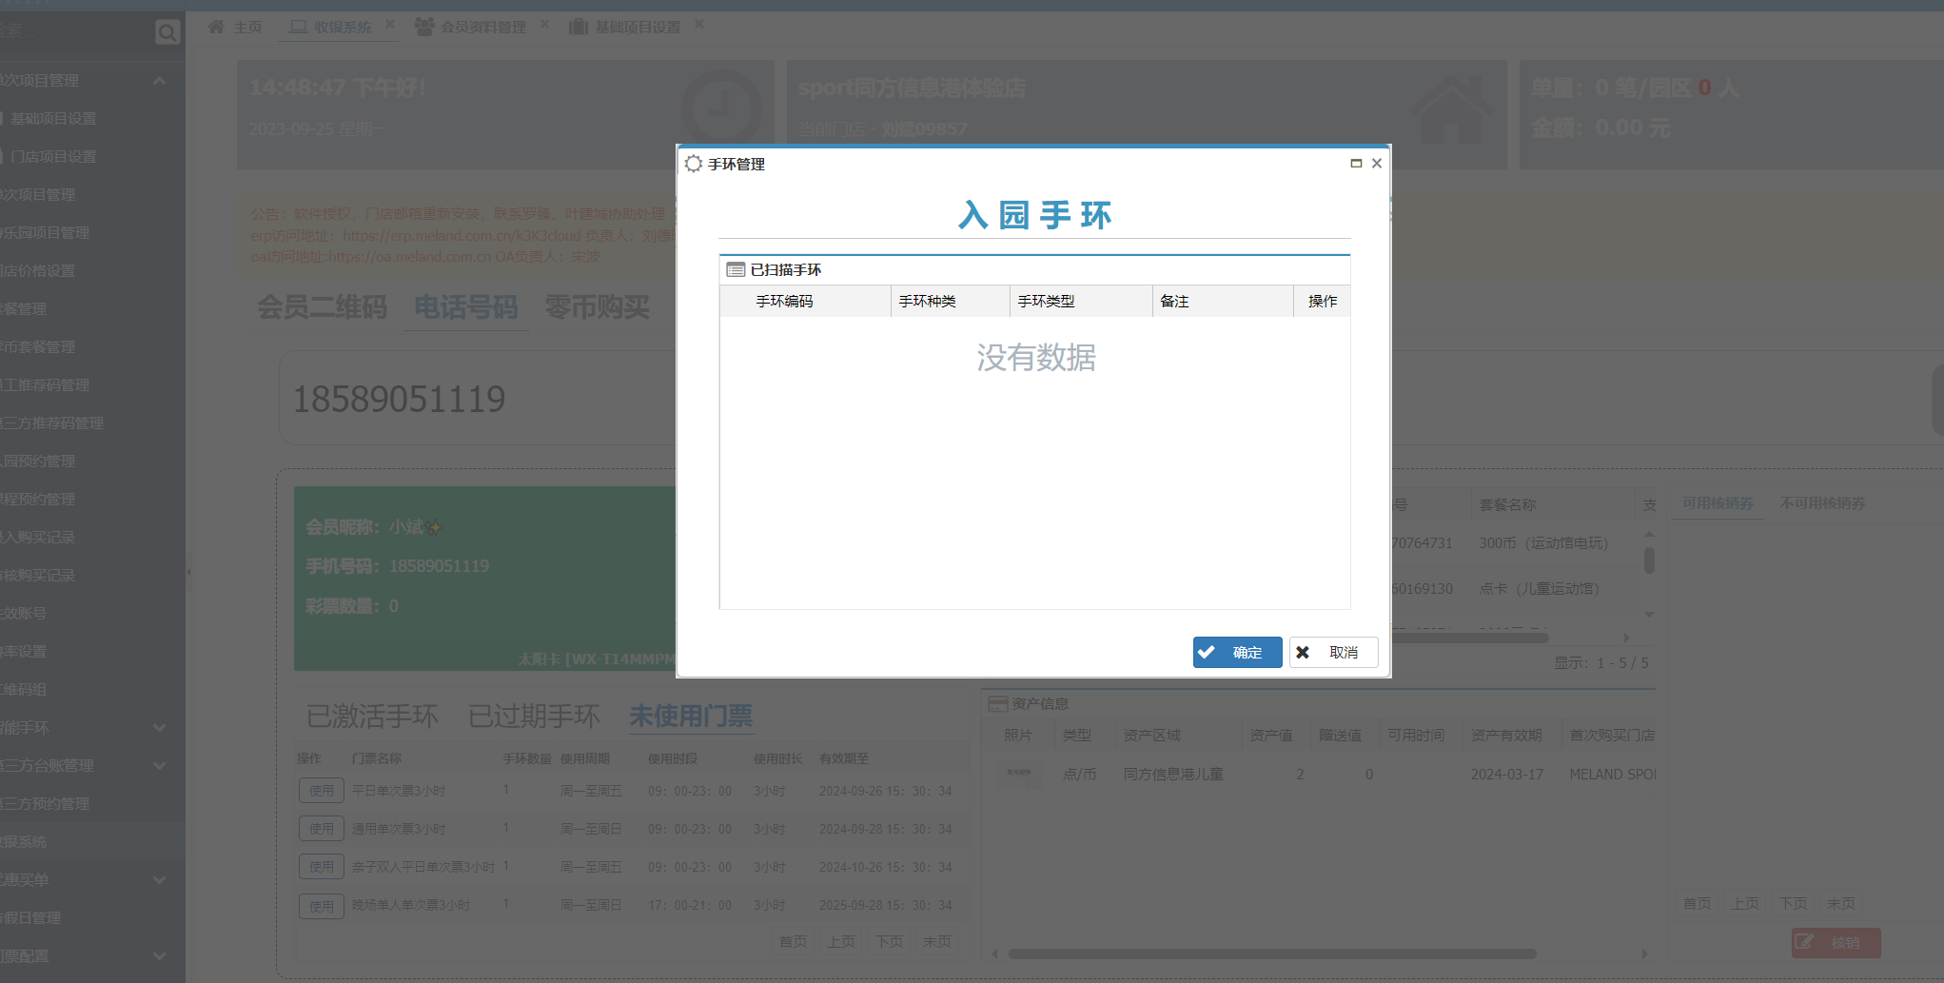
Task: Switch to 可用核销券 tab
Action: pos(1718,503)
